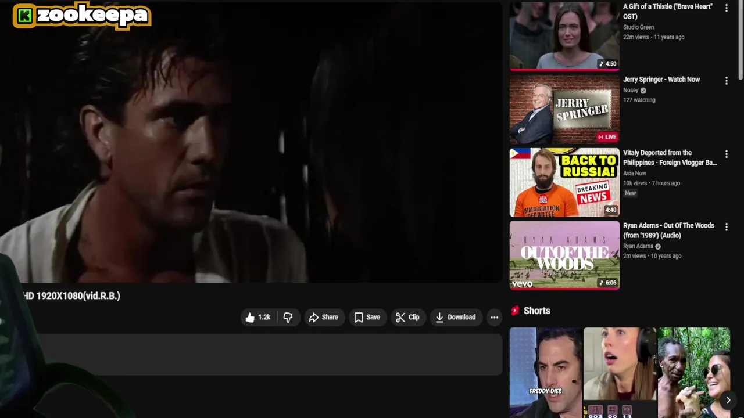Open more actions ellipsis menu under video

coord(494,317)
